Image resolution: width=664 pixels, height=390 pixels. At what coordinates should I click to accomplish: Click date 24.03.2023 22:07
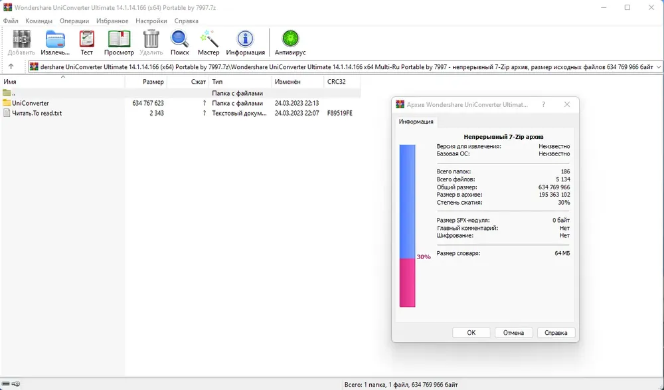click(297, 113)
